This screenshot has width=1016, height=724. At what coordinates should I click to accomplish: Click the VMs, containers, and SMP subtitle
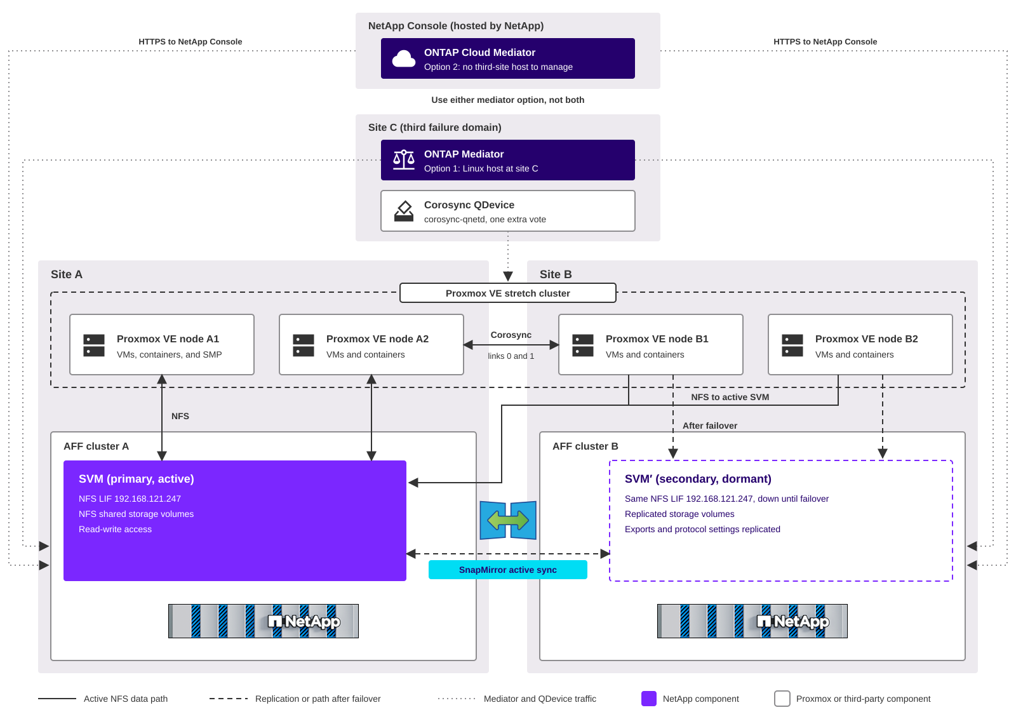pos(169,354)
